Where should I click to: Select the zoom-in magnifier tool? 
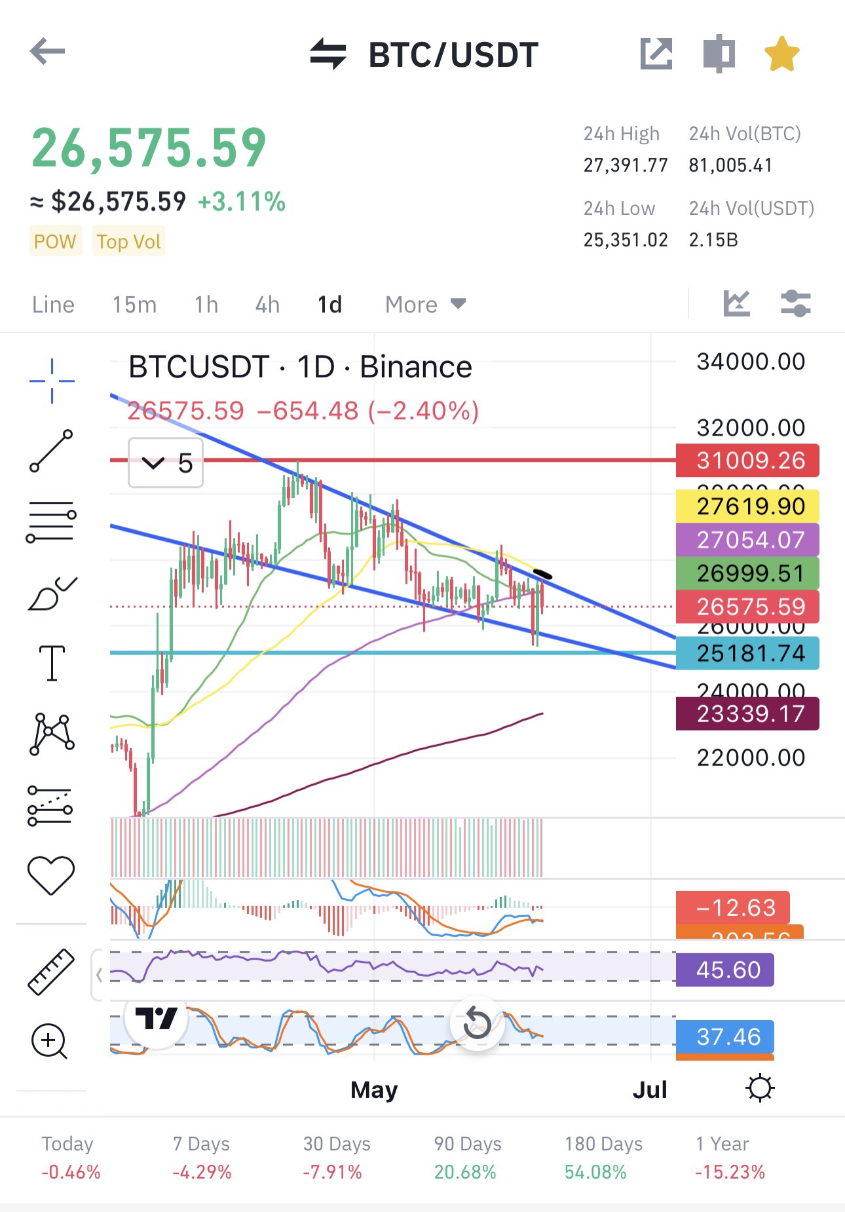(50, 1042)
